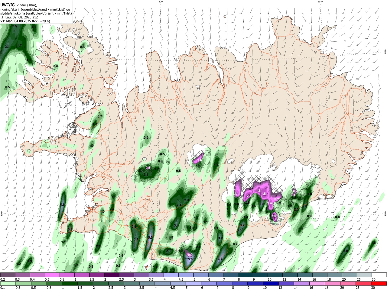Pick the dark mauve 0.2–0.3 snow legend swatch

point(8,275)
